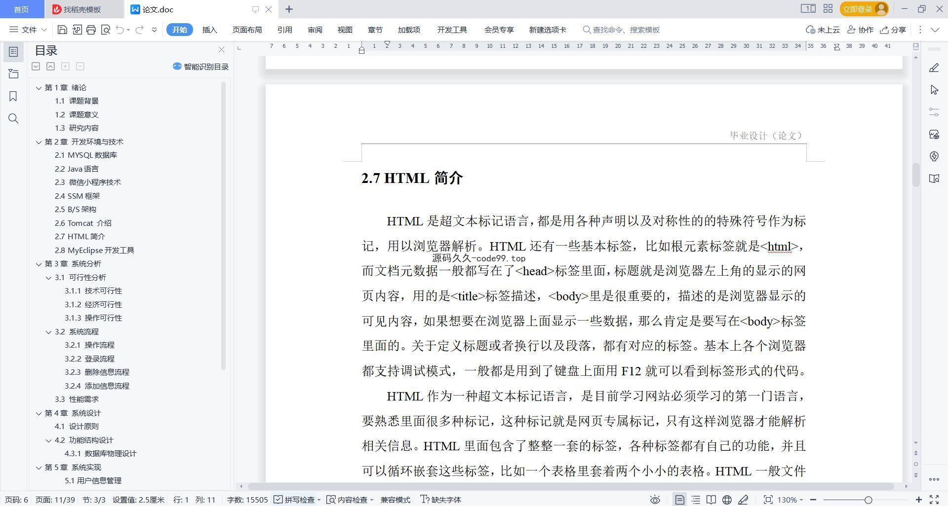The image size is (948, 506).
Task: Click the vertical document scrollbar thumb
Action: pyautogui.click(x=916, y=175)
